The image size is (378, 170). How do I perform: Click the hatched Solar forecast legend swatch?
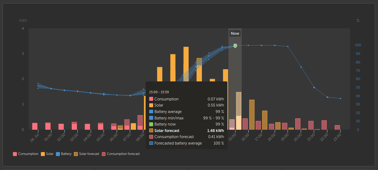point(76,154)
